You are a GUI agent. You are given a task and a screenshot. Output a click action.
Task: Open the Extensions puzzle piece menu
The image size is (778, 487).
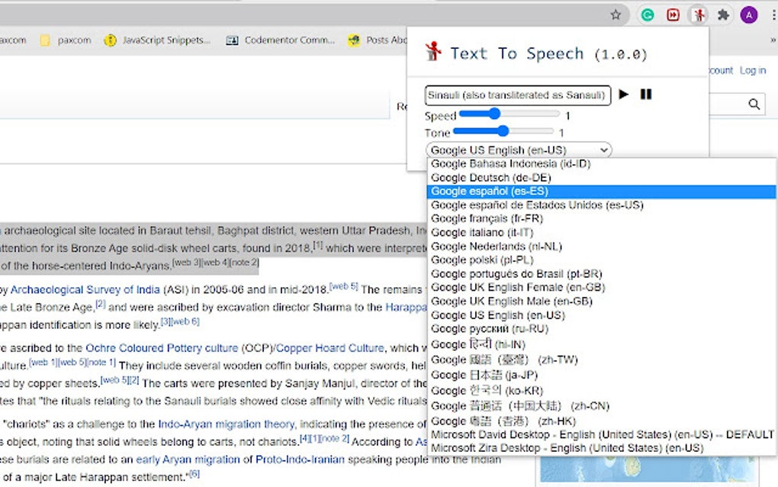tap(723, 15)
